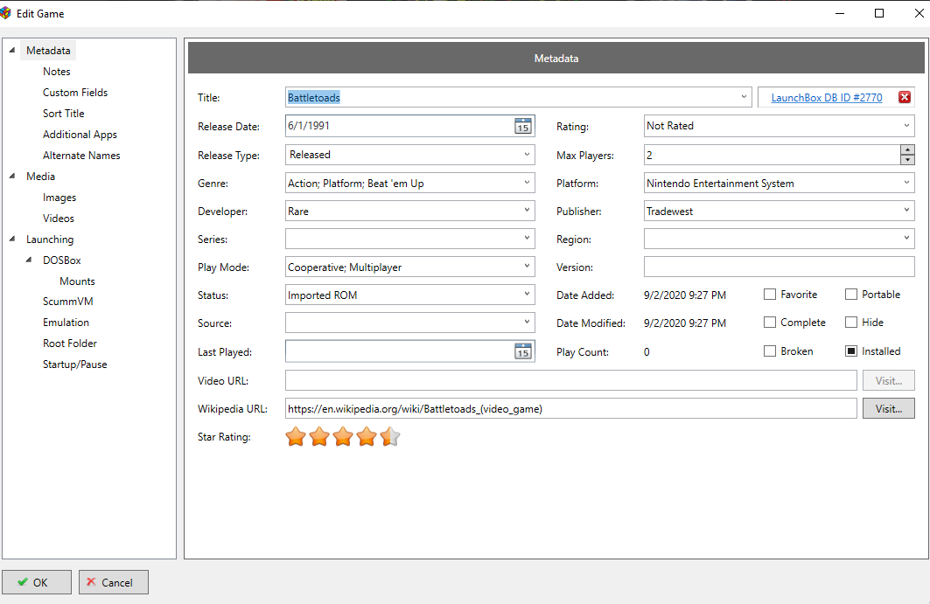Check the Complete checkbox
Screen dimensions: 930x604
[x=770, y=323]
